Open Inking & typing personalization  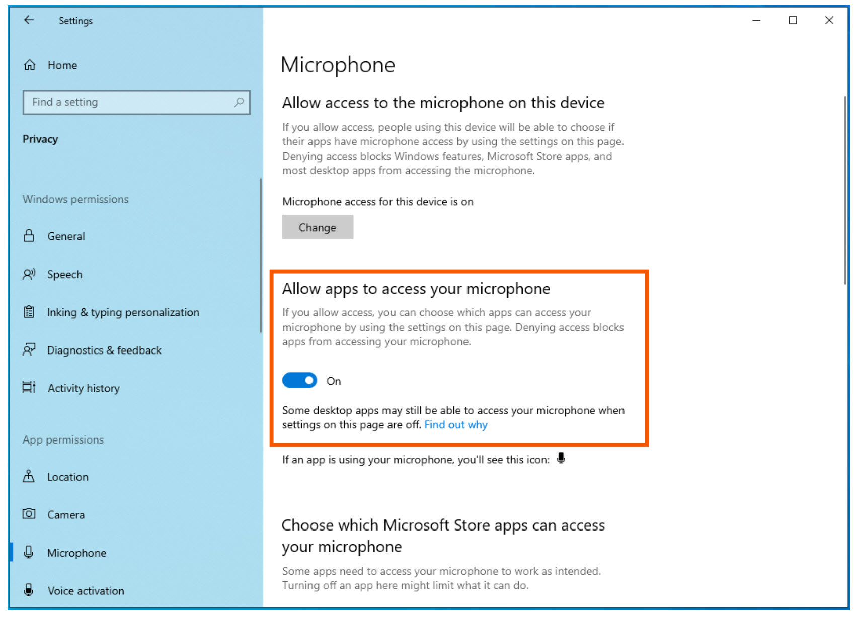(123, 312)
